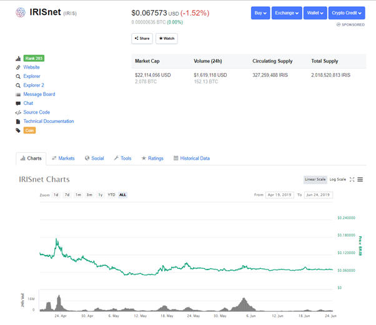Viewport: 376px width, 325px height.
Task: Open the Buy dropdown
Action: tap(260, 13)
